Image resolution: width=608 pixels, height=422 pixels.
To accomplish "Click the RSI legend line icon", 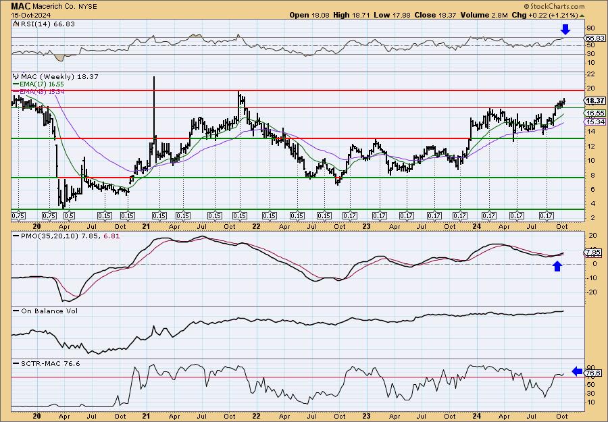I will (16, 24).
